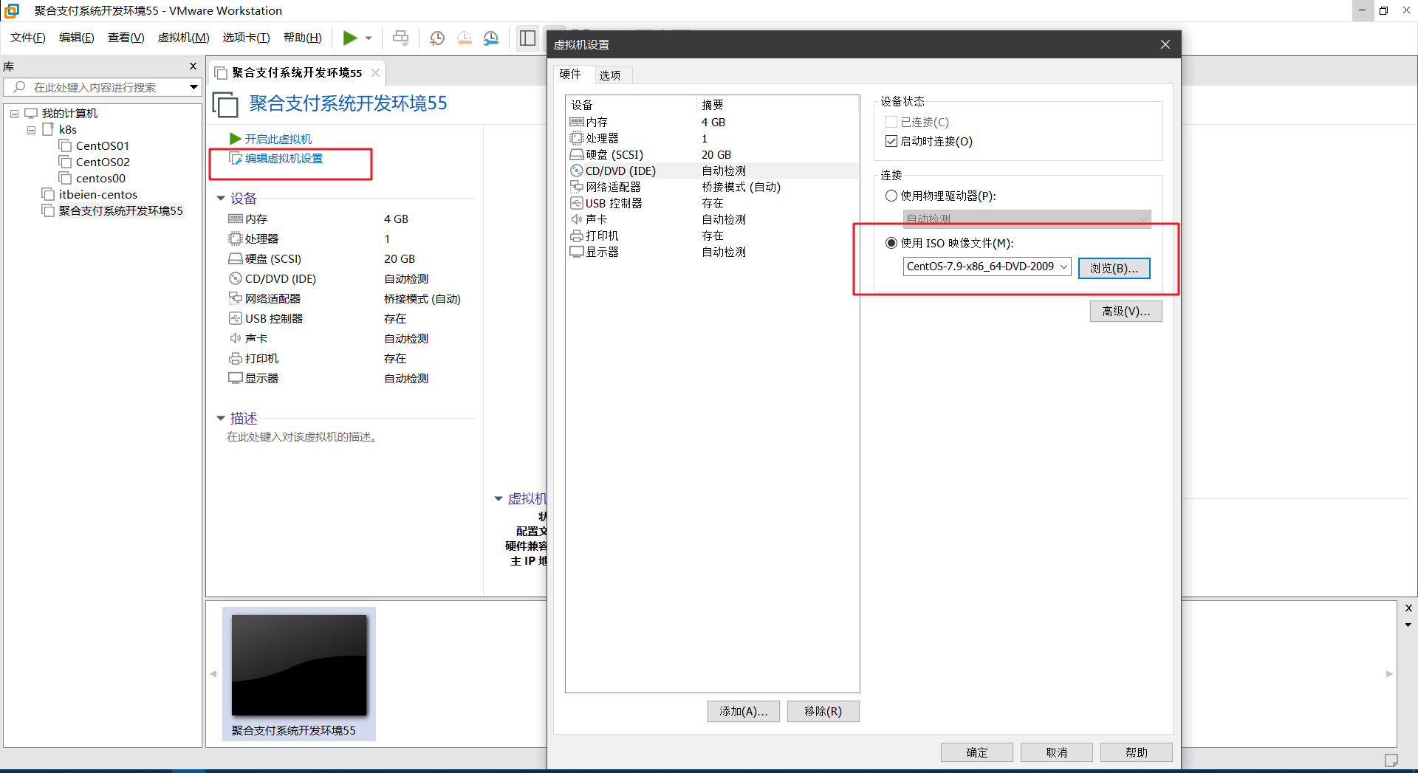Select 处理器 icon in the settings device list
Screen dimensions: 1418x773
577,138
